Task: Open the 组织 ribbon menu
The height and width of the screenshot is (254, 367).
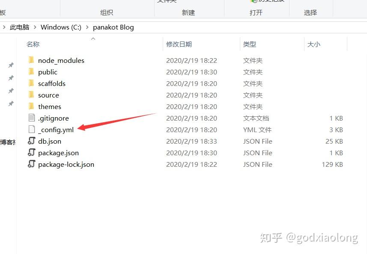Action: point(106,12)
